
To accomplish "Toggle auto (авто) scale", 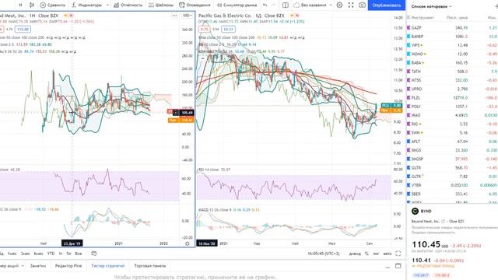I will 388,254.
